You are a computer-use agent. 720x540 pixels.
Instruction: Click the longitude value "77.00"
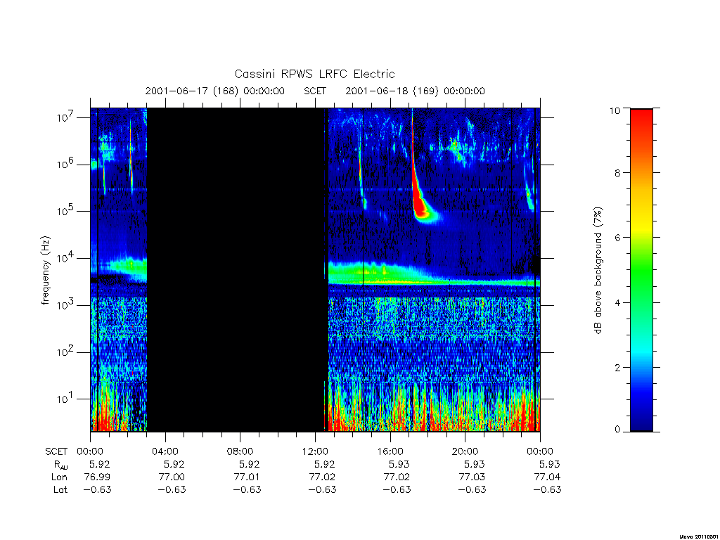pyautogui.click(x=172, y=477)
